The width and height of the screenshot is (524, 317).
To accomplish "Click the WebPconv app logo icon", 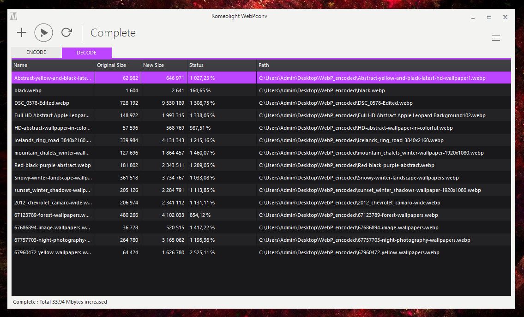I will coord(13,16).
